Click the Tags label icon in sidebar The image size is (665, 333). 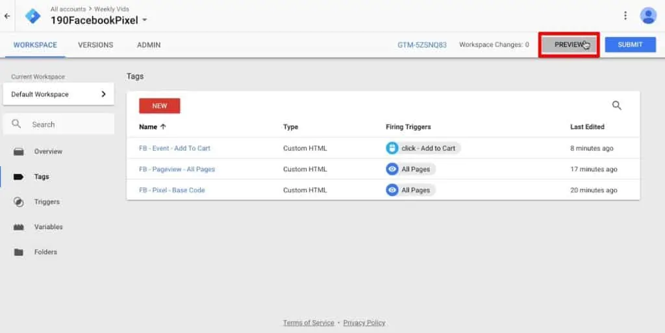(x=19, y=177)
